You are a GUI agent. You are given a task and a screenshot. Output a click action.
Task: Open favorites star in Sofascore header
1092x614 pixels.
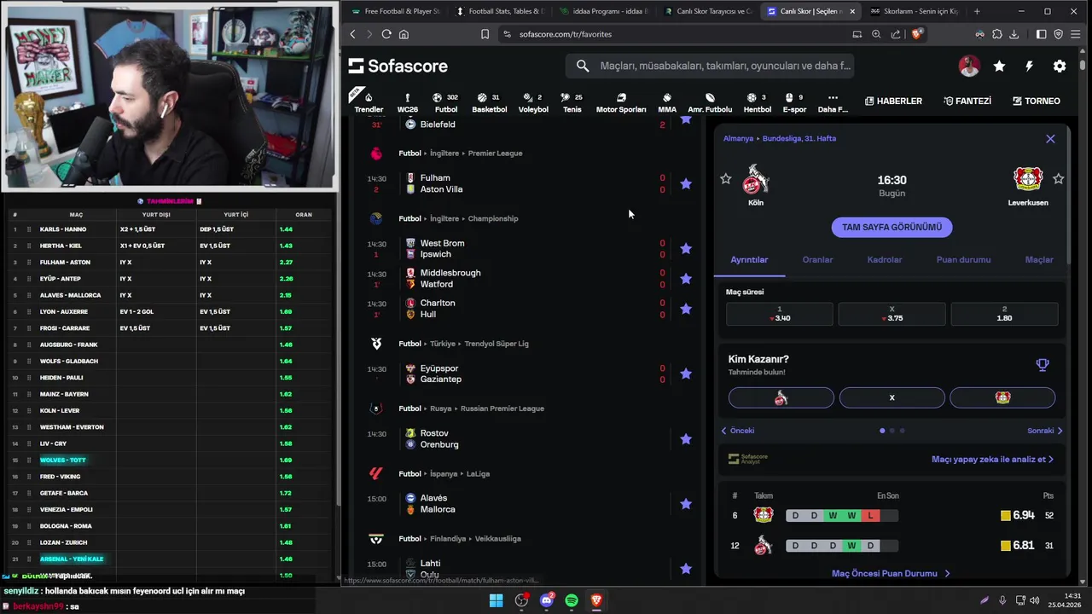(x=999, y=66)
